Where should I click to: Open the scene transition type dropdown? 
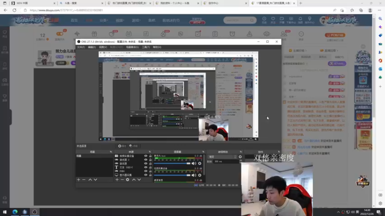pyautogui.click(x=222, y=157)
